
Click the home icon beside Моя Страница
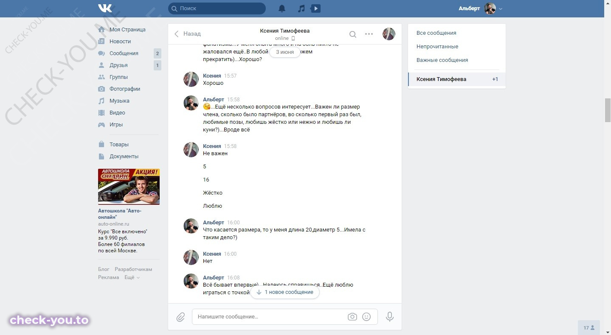click(101, 30)
